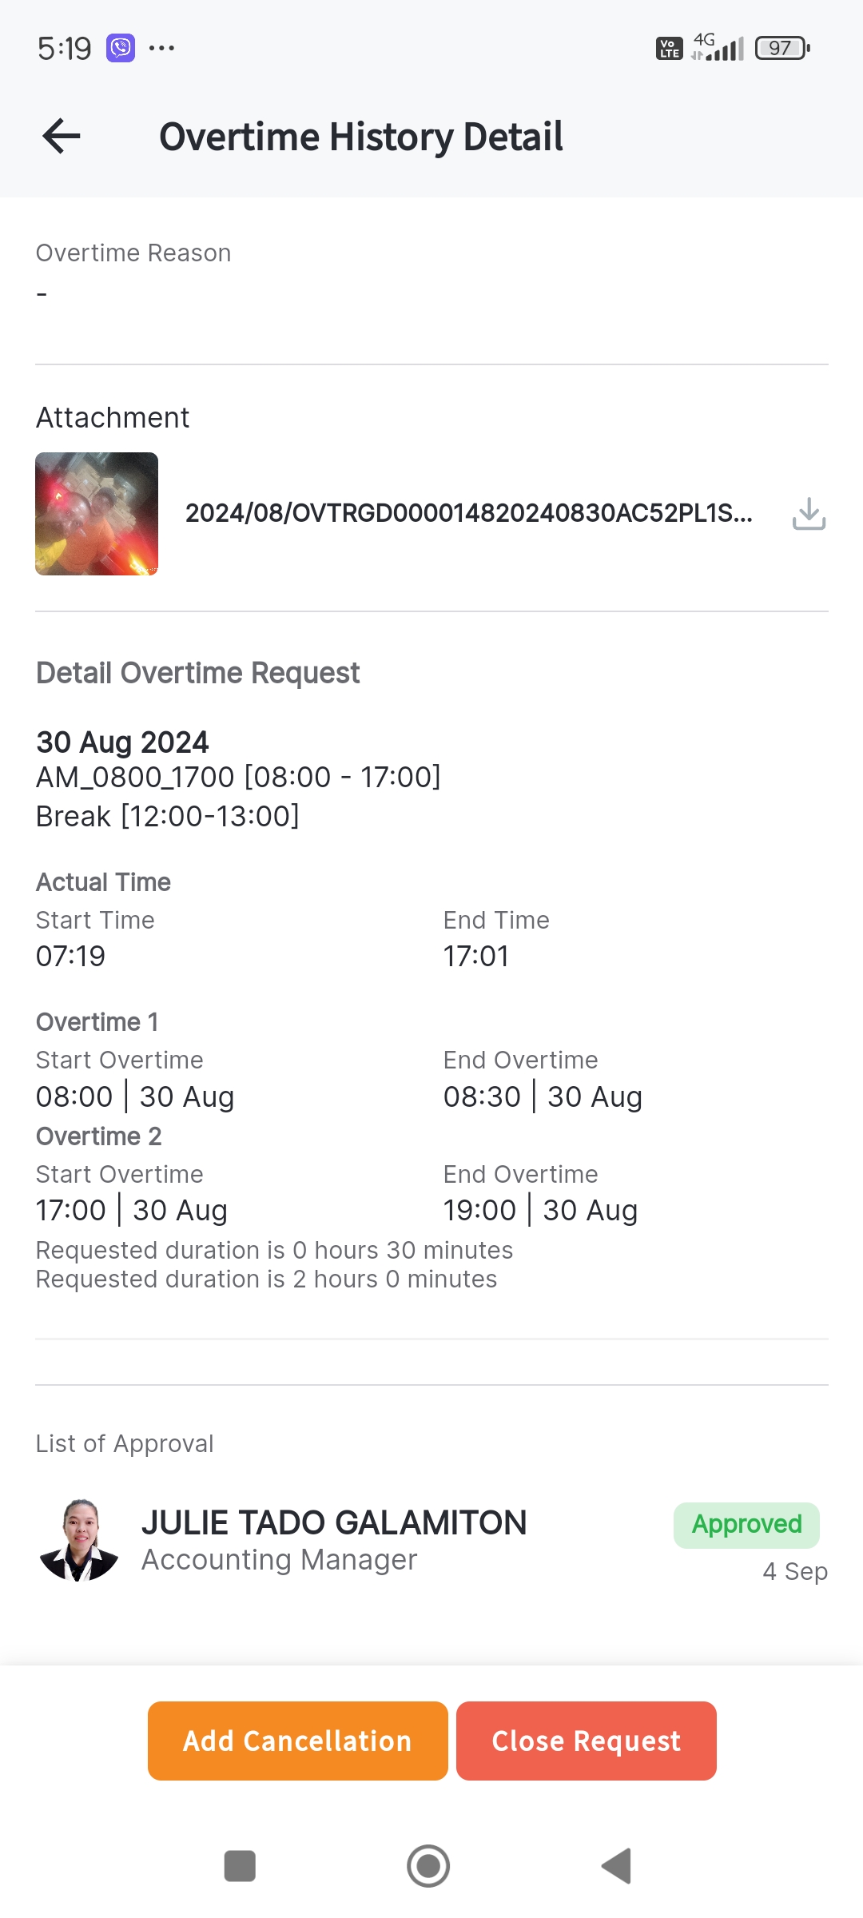Screen dimensions: 863x1918
Task: Tap the Android recent apps square
Action: (240, 1866)
